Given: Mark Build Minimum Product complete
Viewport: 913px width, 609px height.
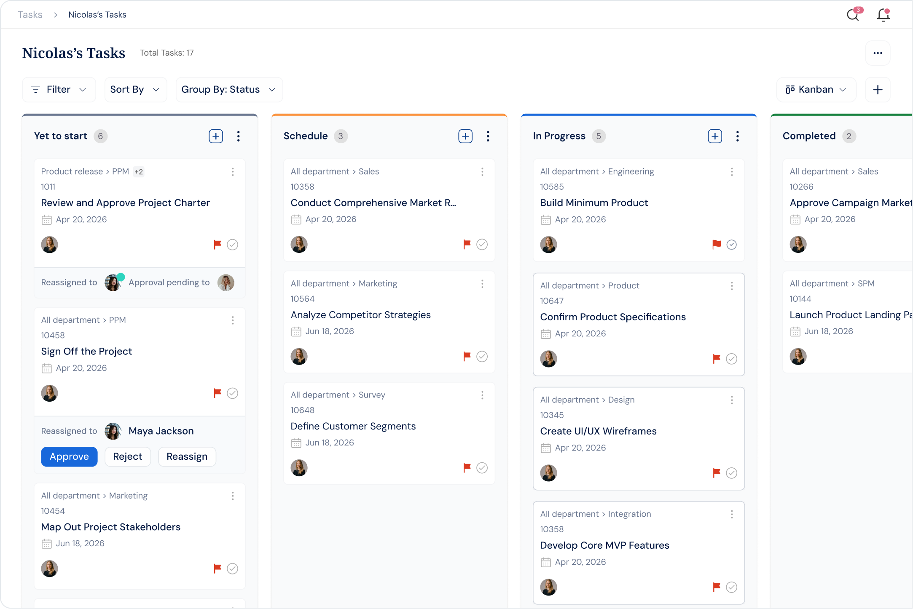Looking at the screenshot, I should [x=732, y=244].
